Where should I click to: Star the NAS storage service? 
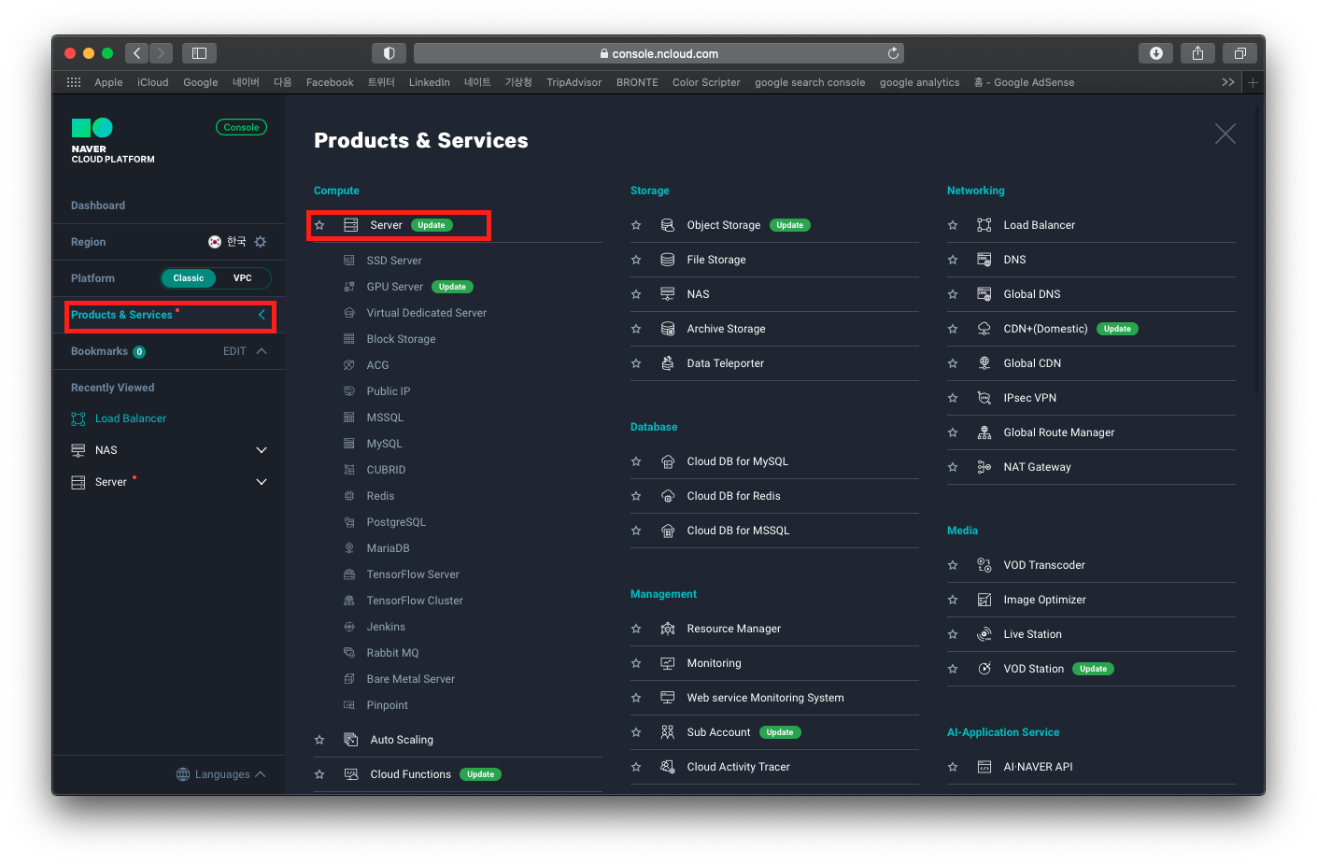636,294
